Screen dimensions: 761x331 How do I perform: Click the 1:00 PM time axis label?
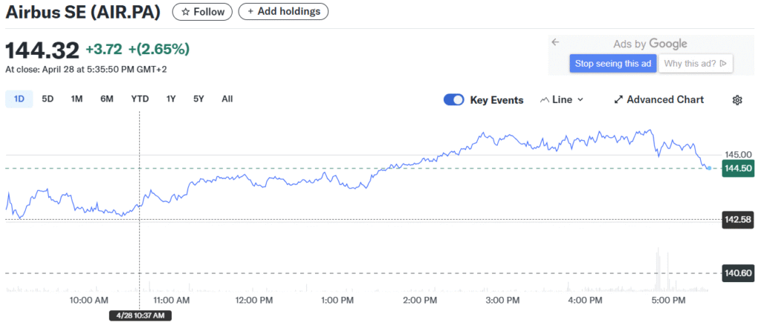tap(337, 301)
